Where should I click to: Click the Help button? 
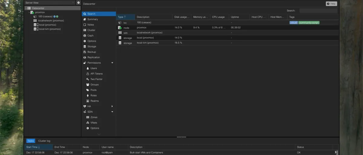(331, 4)
